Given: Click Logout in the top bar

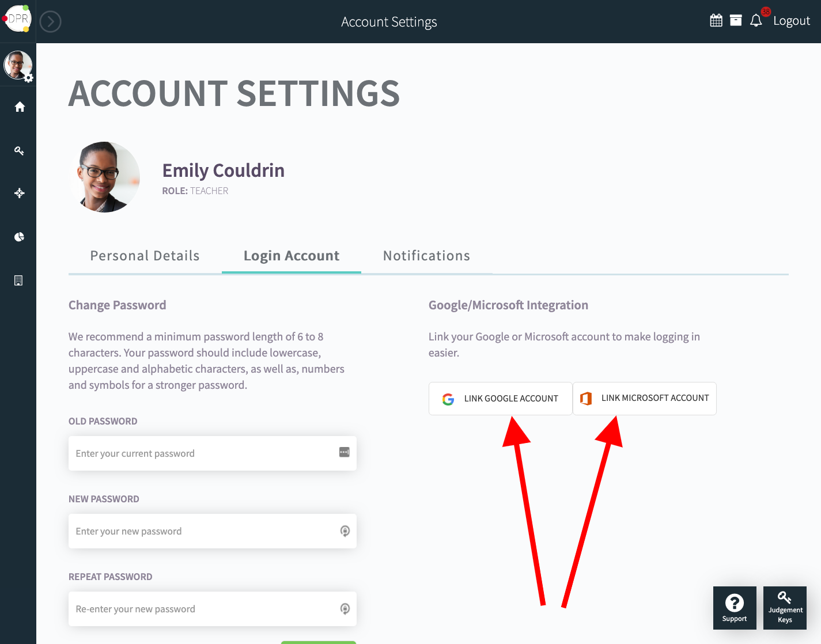Looking at the screenshot, I should click(x=791, y=20).
